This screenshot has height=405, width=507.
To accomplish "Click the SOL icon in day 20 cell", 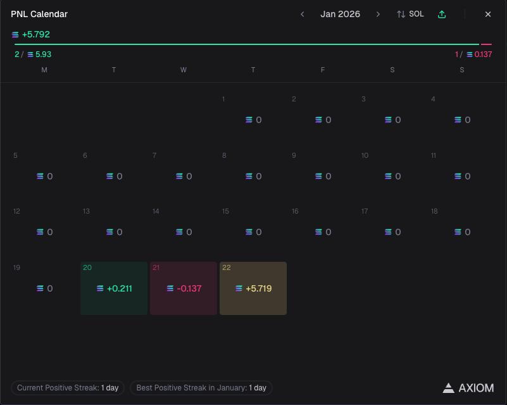I will [100, 288].
